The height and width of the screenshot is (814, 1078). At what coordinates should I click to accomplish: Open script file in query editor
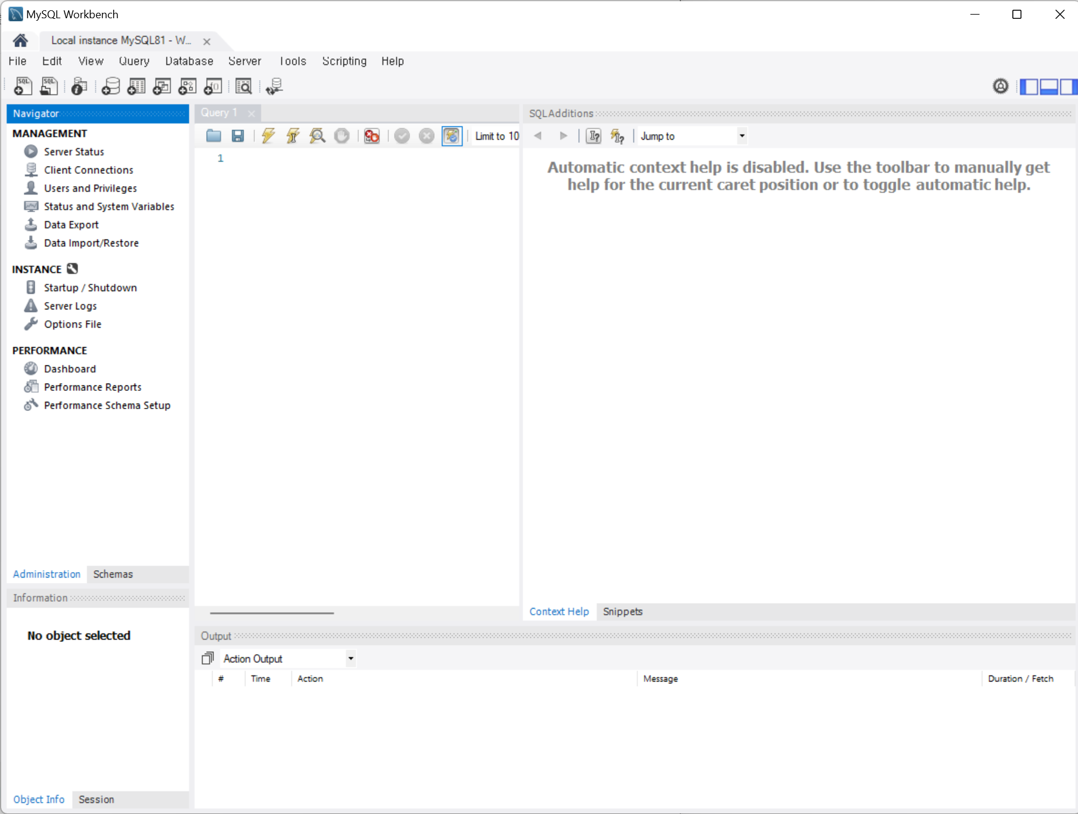point(213,136)
